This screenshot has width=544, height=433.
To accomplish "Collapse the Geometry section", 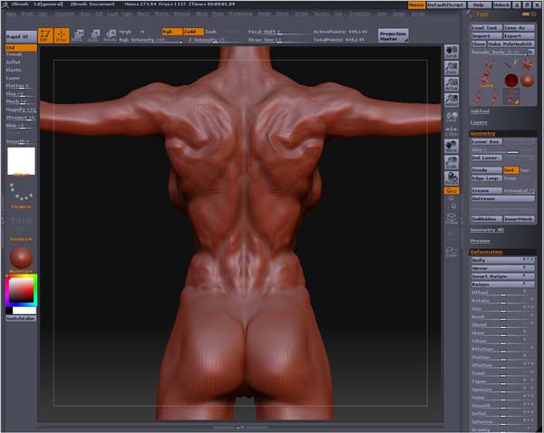I will tap(482, 133).
